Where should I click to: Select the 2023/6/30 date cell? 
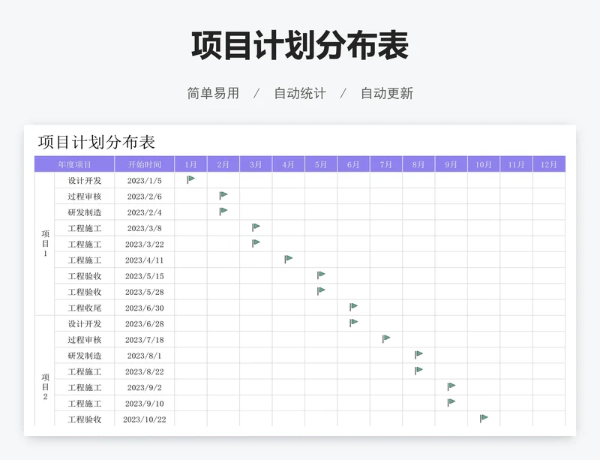[x=144, y=308]
